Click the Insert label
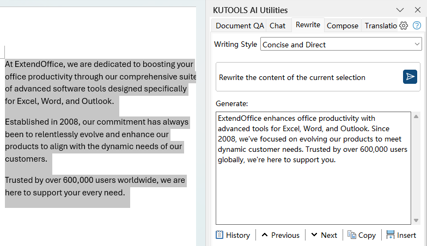 tap(406, 235)
